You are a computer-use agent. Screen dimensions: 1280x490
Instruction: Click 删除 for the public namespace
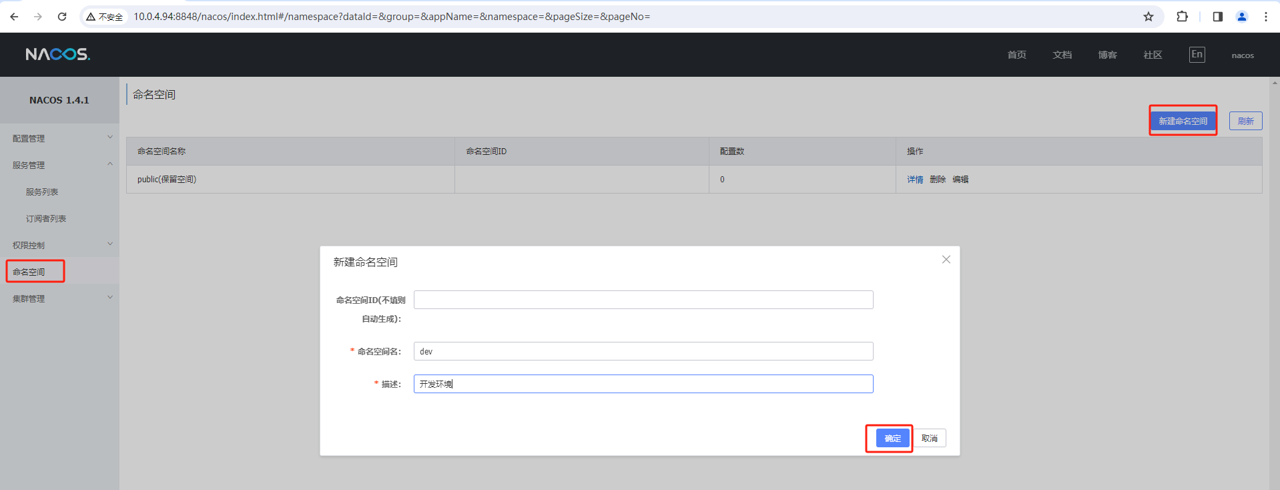tap(938, 180)
